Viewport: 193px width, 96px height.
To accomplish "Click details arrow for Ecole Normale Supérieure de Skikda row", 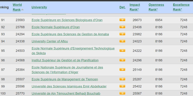I will [x=122, y=51].
